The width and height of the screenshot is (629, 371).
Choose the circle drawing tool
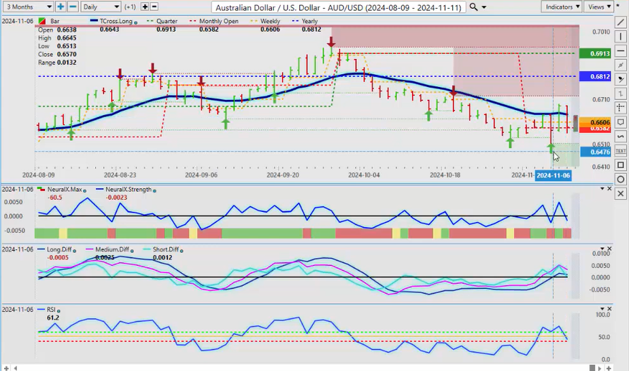620,179
